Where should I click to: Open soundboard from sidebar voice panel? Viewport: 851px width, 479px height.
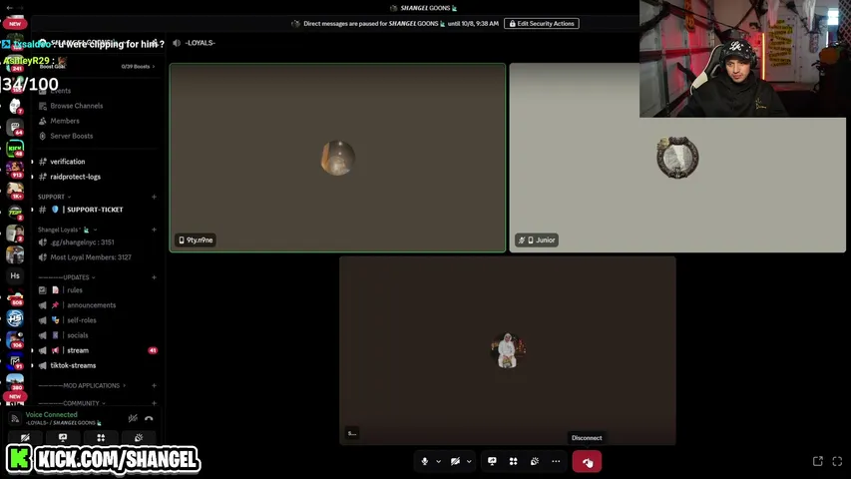pyautogui.click(x=139, y=437)
